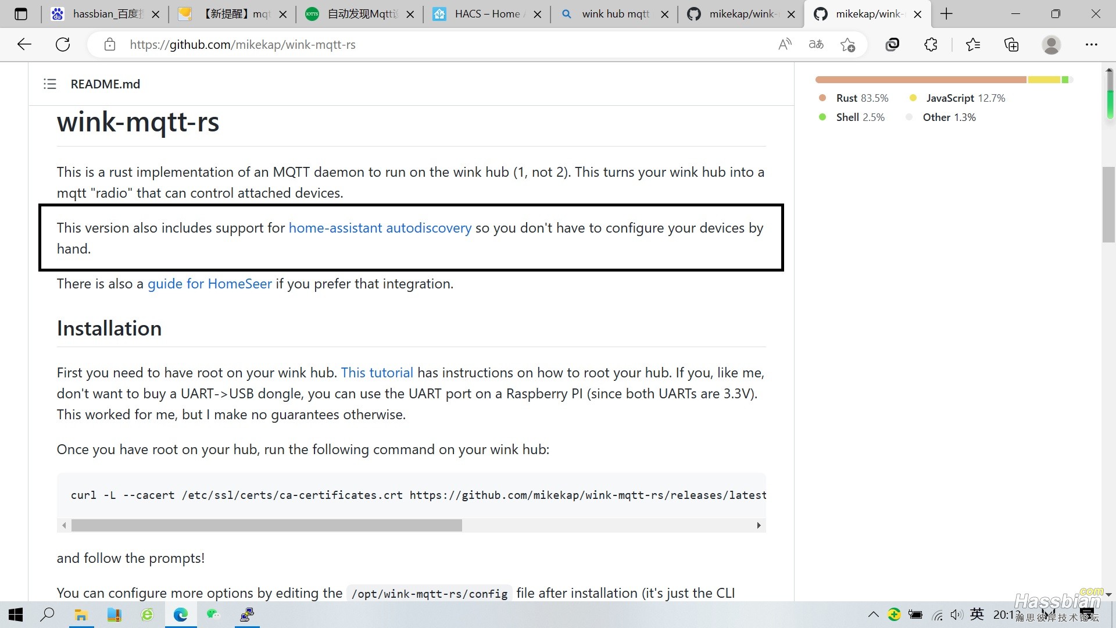Click the Rust 83.5% language entry
The height and width of the screenshot is (628, 1116).
pyautogui.click(x=853, y=98)
